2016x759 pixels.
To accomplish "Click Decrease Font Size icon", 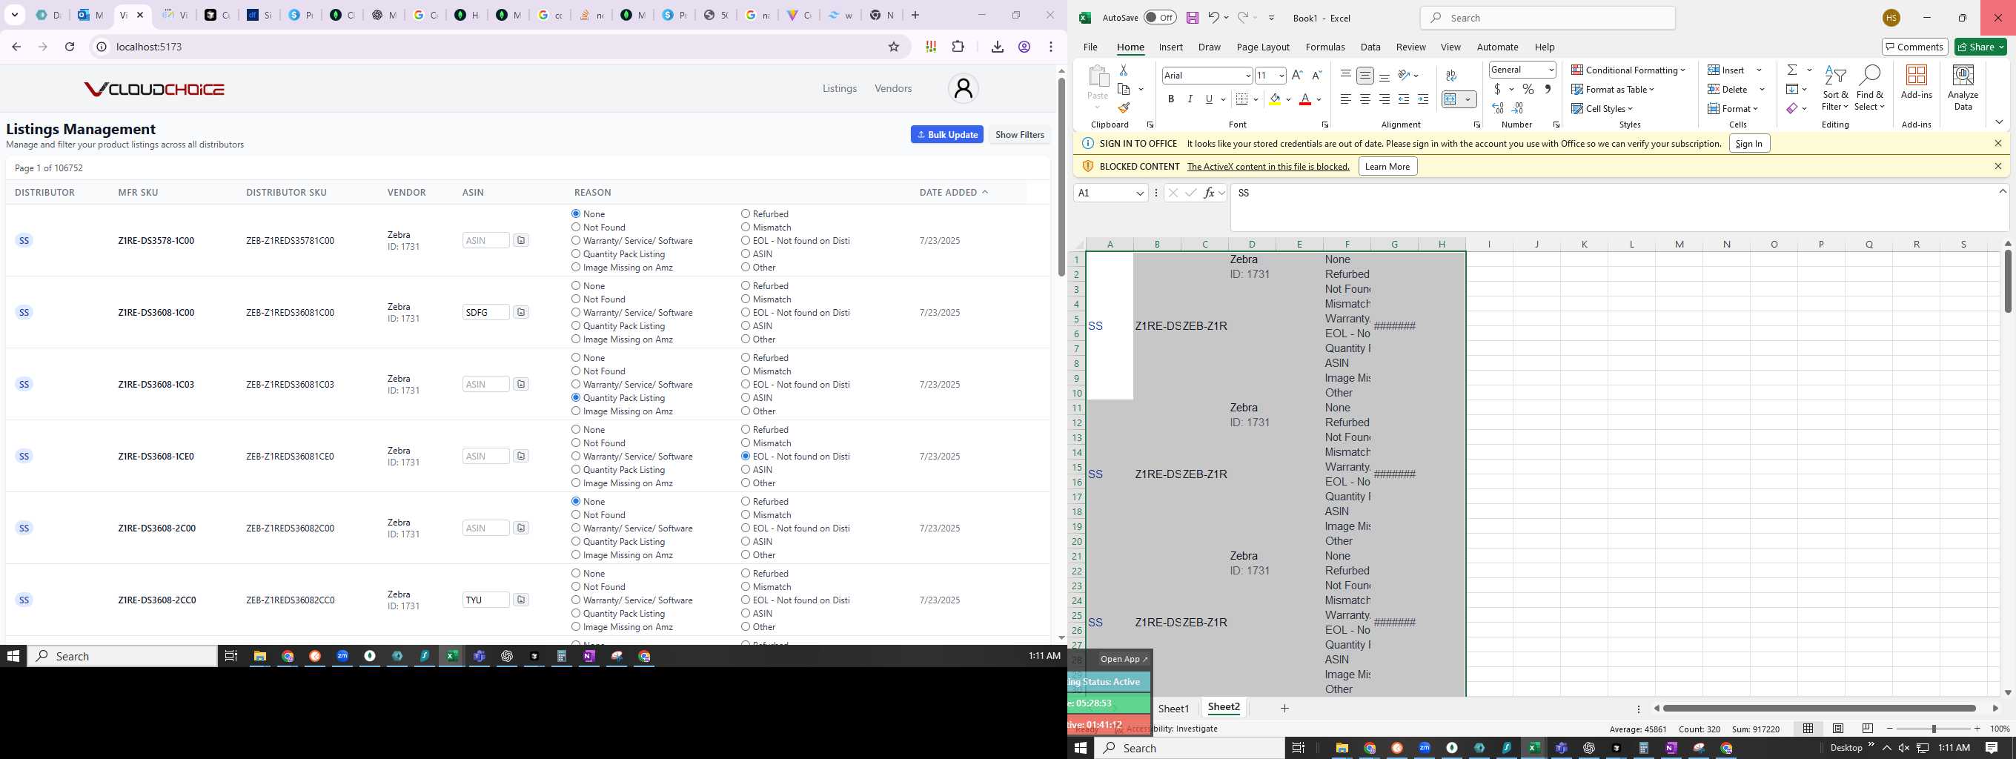I will click(1316, 75).
